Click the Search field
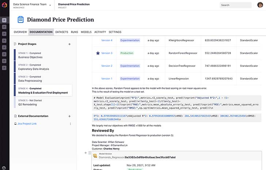266x170 pixels. [x=236, y=5]
